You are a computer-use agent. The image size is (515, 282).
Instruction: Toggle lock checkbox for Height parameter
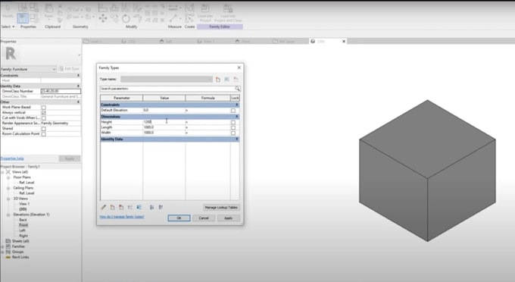(x=233, y=122)
